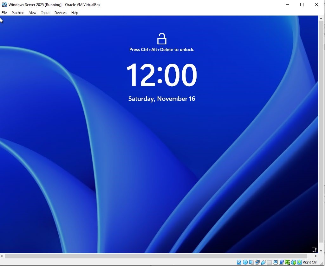The height and width of the screenshot is (266, 325).
Task: Open the Help menu
Action: point(75,13)
